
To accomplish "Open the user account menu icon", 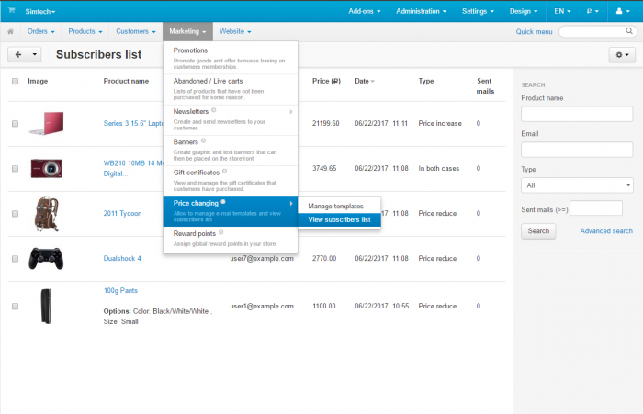I will [x=623, y=11].
